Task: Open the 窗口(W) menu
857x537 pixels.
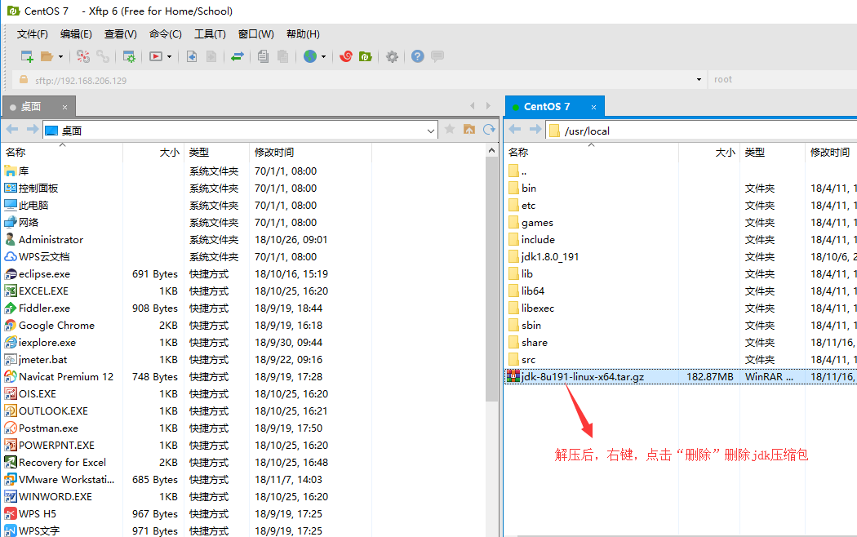Action: coord(255,34)
